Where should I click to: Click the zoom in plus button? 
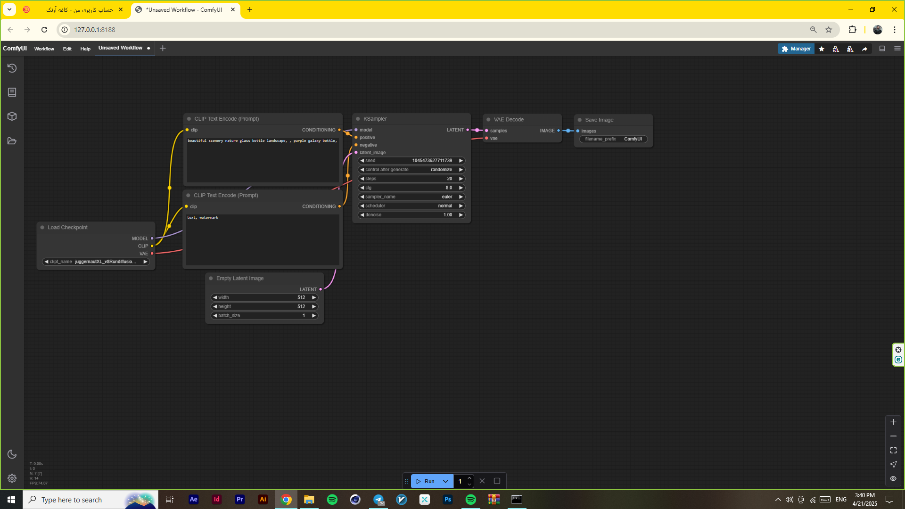click(x=893, y=422)
